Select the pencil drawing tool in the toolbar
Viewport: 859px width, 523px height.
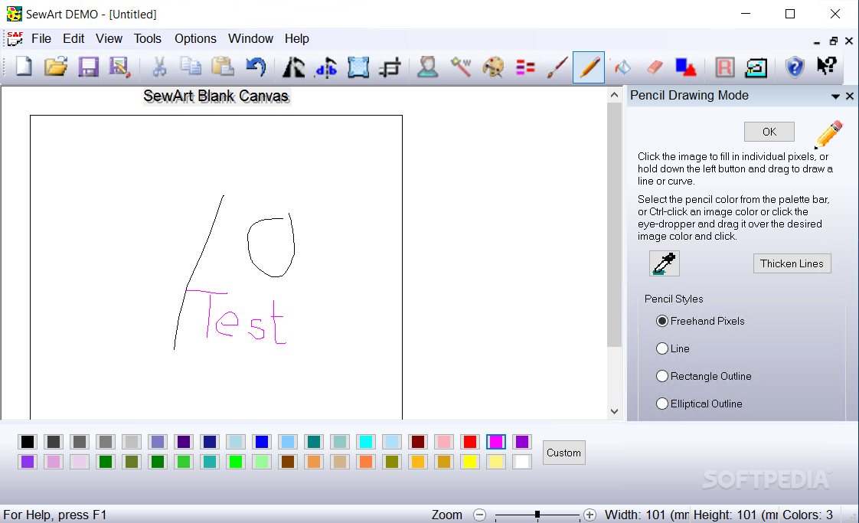(589, 67)
